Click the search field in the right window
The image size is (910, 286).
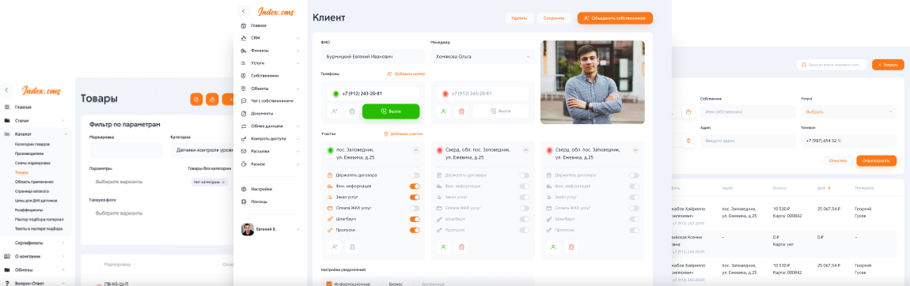pyautogui.click(x=832, y=65)
